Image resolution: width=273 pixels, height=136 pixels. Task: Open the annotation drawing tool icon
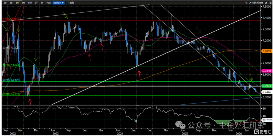pos(266,3)
